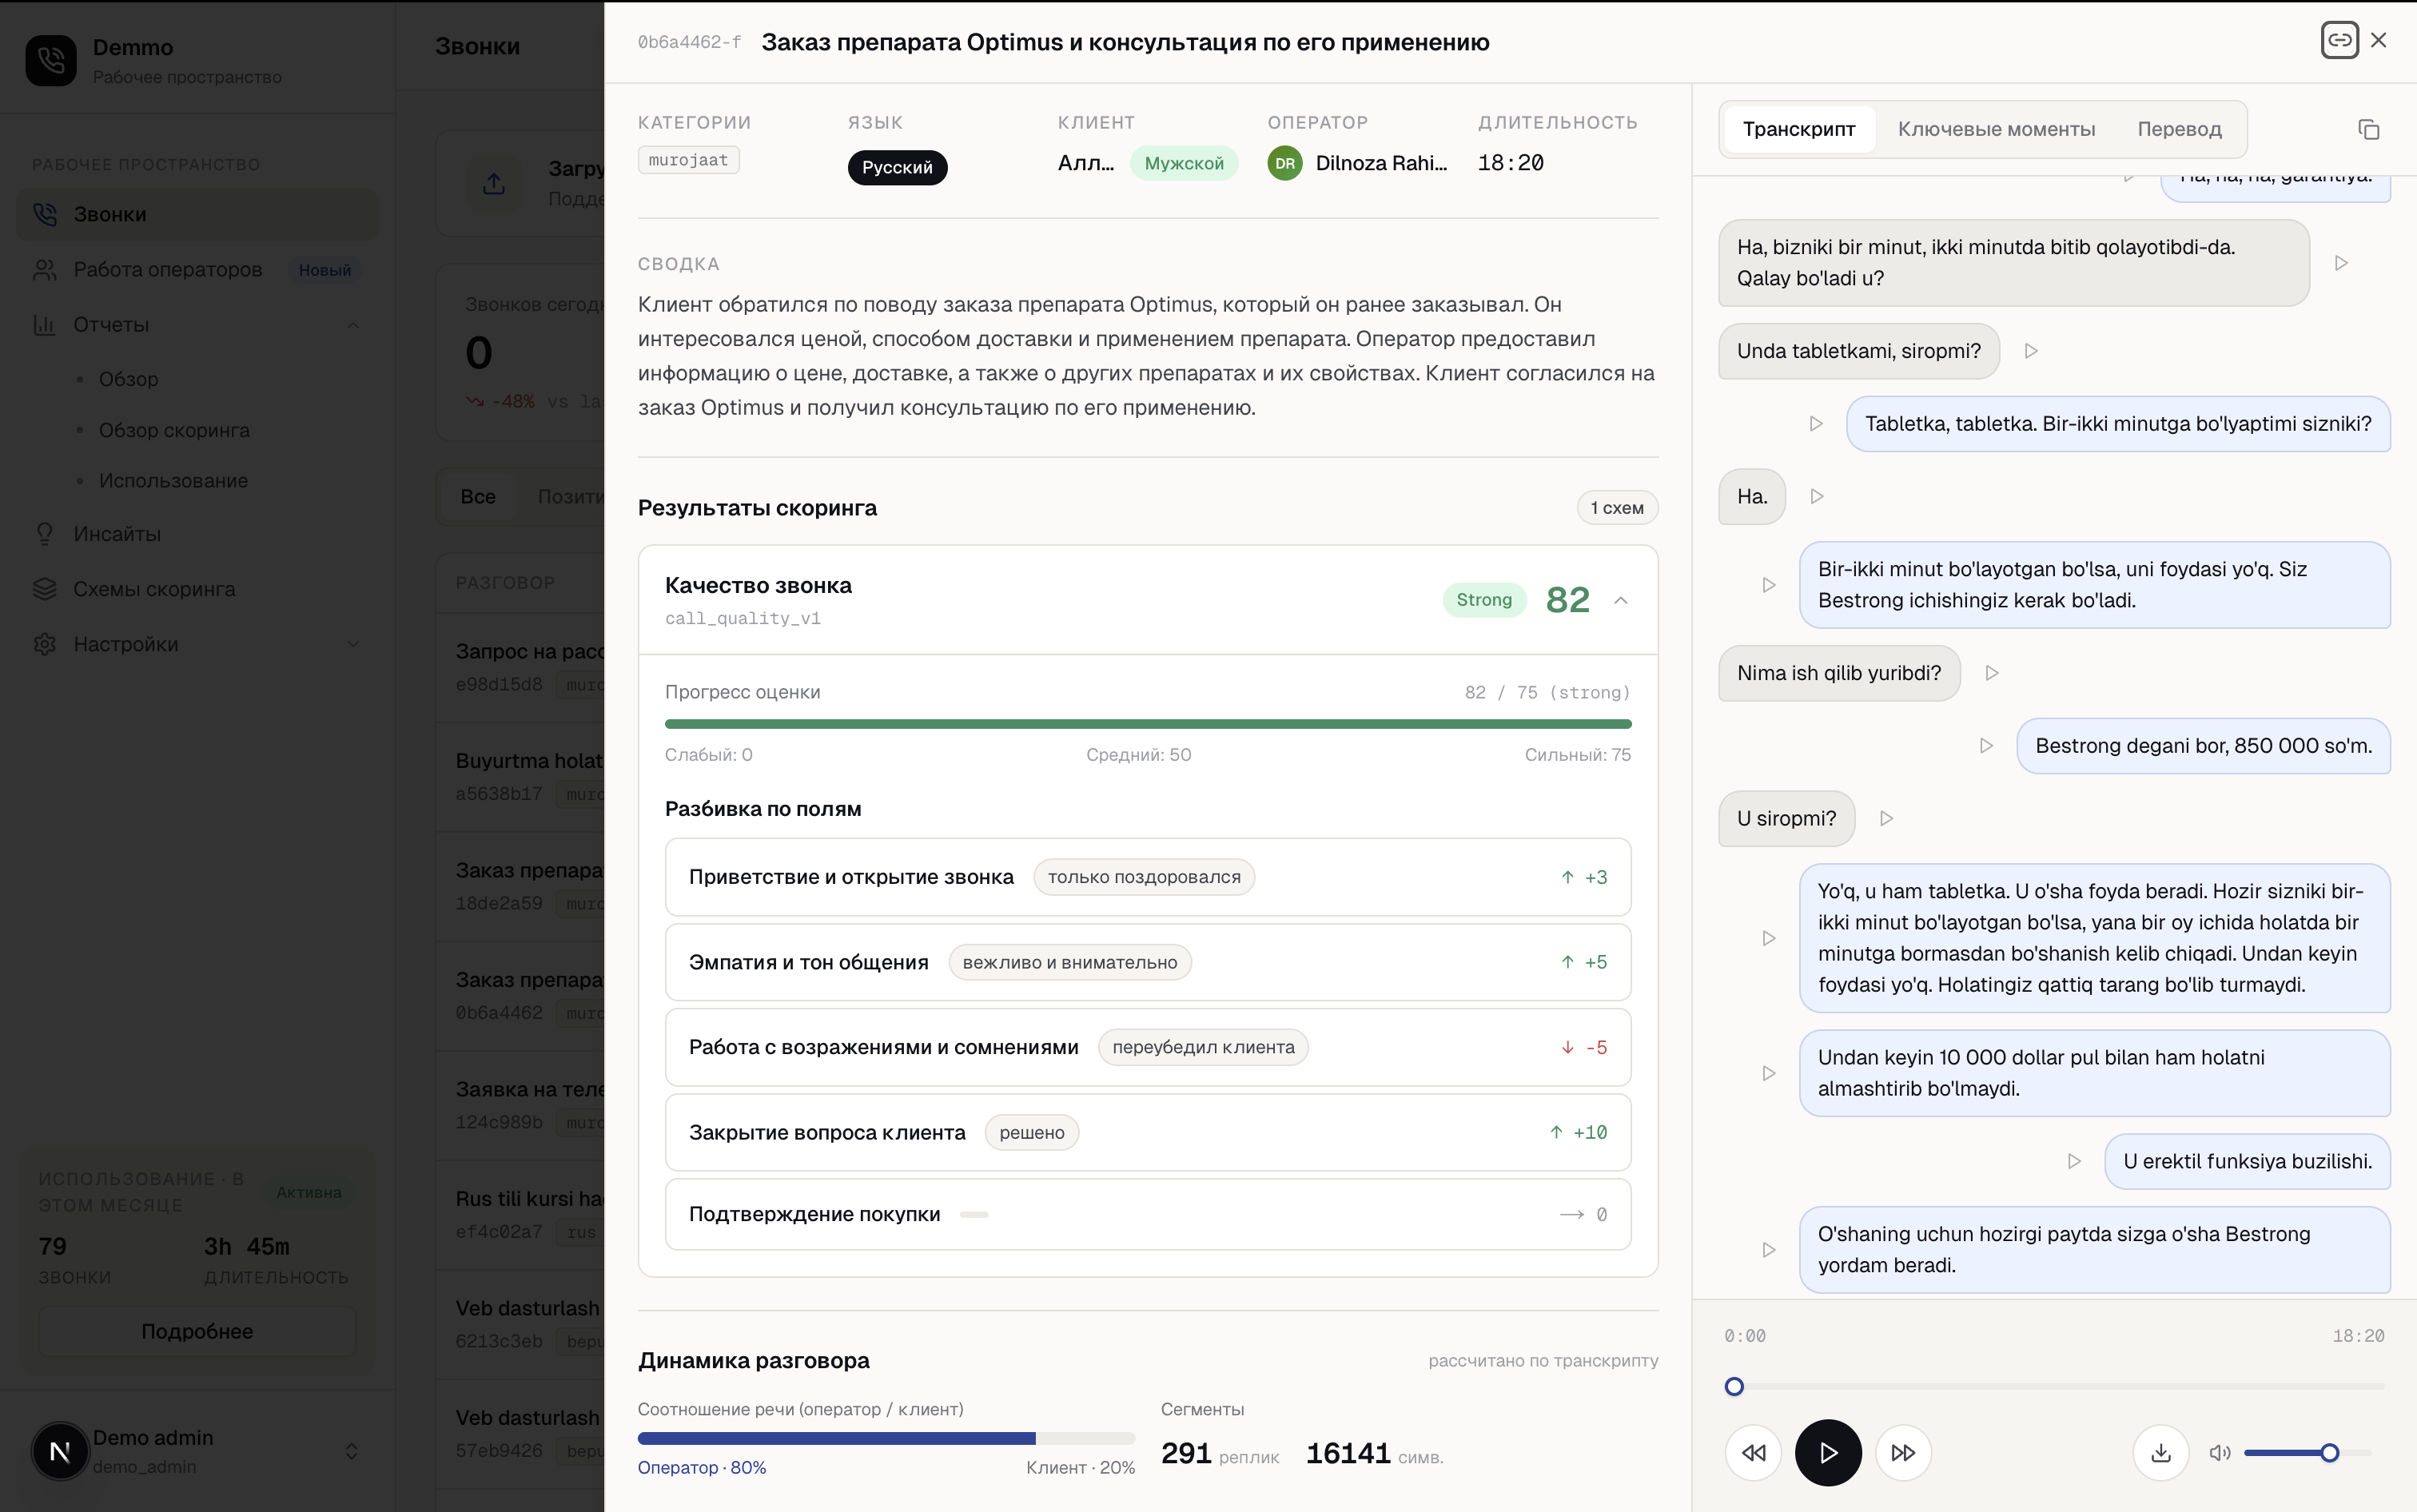Play segment 'Undan keyin 10 000 dollar'
The width and height of the screenshot is (2417, 1512).
click(x=1769, y=1073)
